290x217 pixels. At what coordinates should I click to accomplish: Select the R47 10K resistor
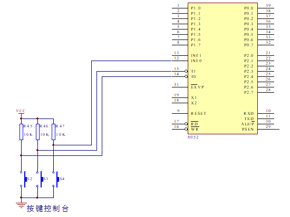tap(53, 132)
